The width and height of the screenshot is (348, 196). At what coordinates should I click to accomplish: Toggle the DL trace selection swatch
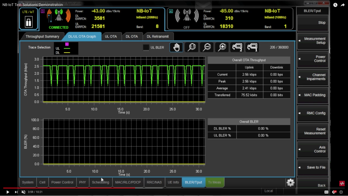tap(66, 52)
